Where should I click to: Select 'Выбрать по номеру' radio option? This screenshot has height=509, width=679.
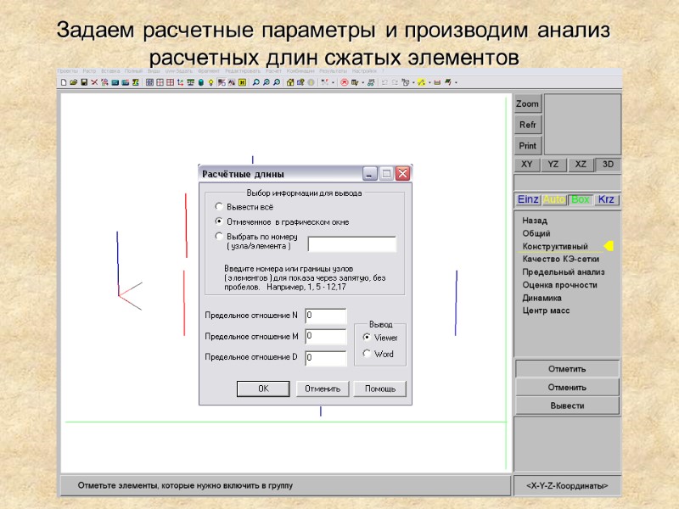pyautogui.click(x=219, y=236)
